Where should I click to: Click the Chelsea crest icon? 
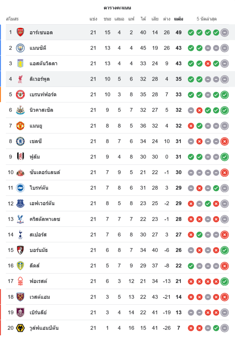[x=20, y=141]
